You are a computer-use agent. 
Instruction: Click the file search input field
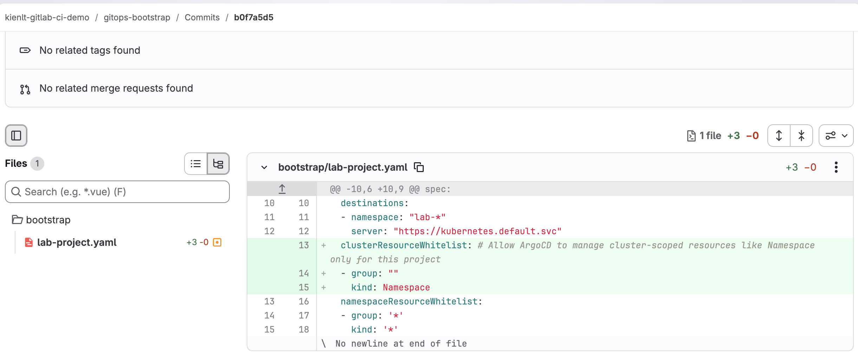(x=117, y=192)
